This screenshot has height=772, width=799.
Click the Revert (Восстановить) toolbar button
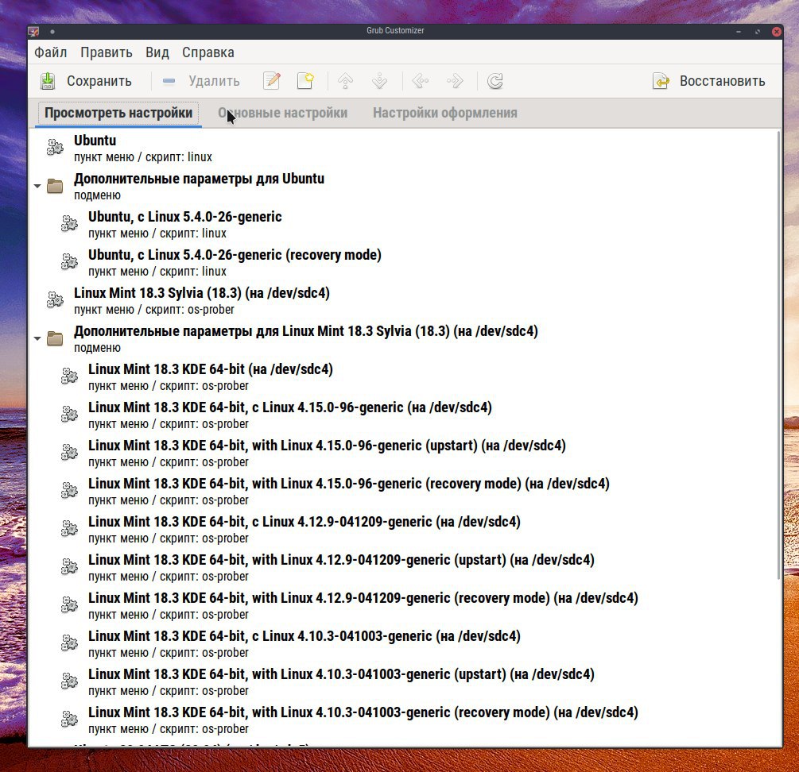coord(709,81)
